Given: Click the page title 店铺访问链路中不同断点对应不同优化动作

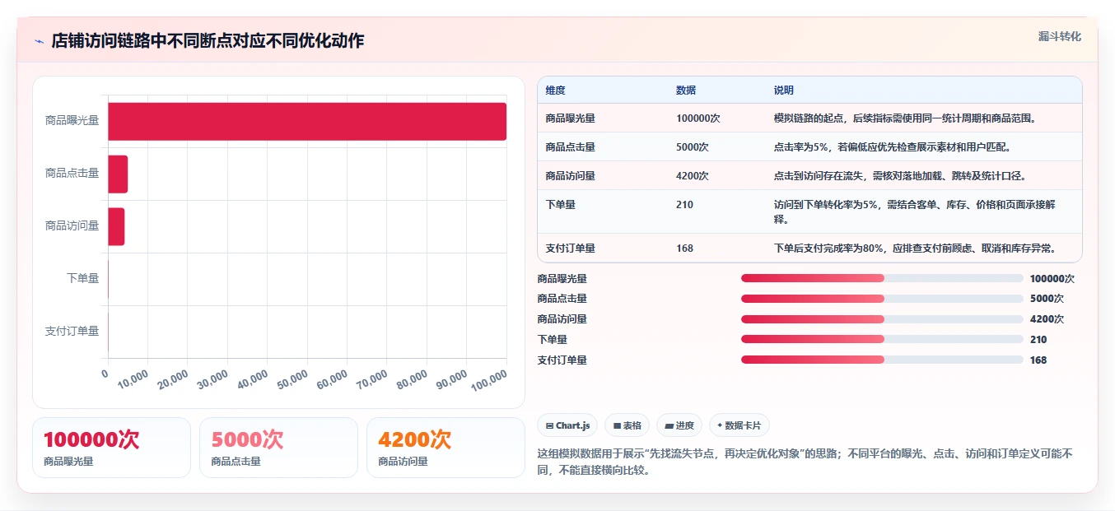Looking at the screenshot, I should pos(208,41).
